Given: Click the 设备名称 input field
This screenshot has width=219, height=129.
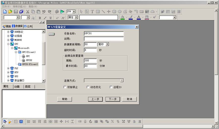Looking at the screenshot, I should coord(104,33).
